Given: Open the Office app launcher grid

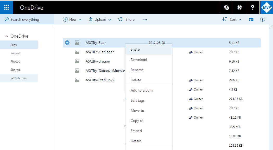Looking at the screenshot, I should [x=6, y=7].
